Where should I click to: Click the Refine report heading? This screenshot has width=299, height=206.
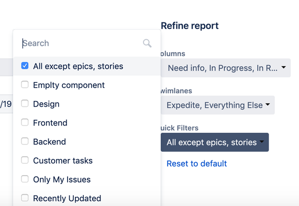click(x=190, y=26)
